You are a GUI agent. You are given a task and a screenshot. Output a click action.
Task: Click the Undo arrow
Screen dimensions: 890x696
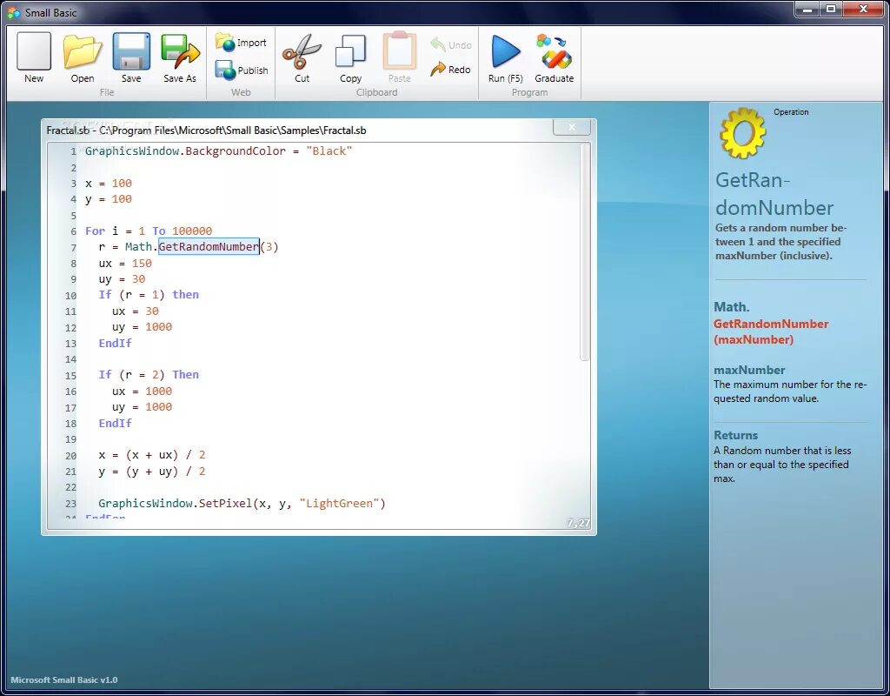tap(451, 44)
